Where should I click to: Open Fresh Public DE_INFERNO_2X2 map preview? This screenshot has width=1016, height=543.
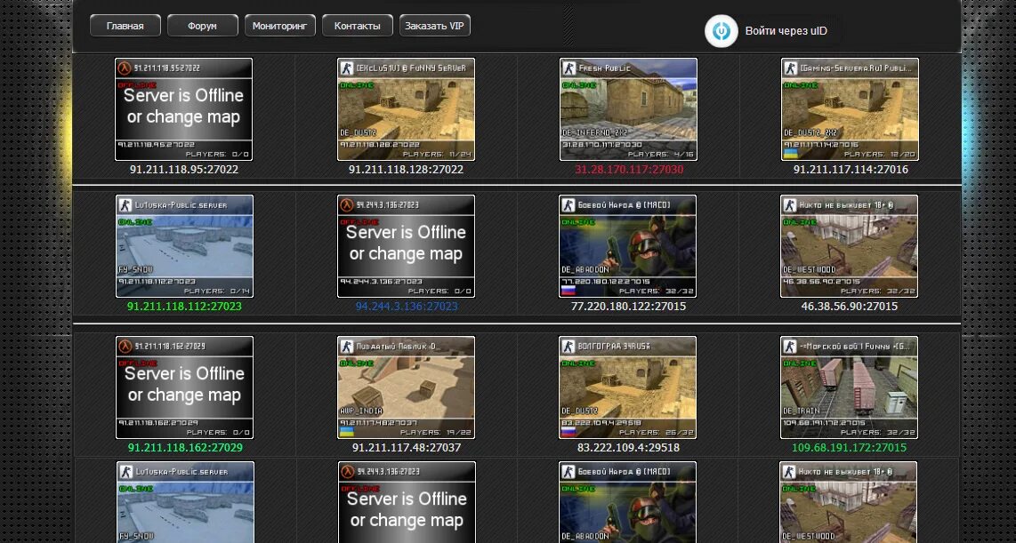coord(628,109)
